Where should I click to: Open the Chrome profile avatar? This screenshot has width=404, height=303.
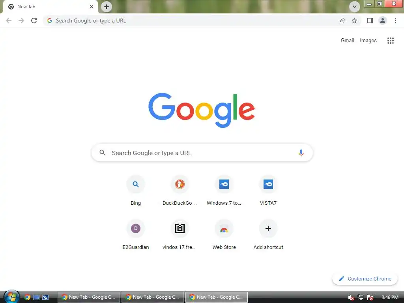pyautogui.click(x=383, y=21)
